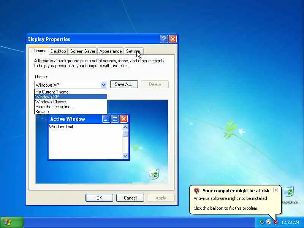Image resolution: width=304 pixels, height=228 pixels.
Task: Select the Themes tab
Action: click(x=39, y=51)
